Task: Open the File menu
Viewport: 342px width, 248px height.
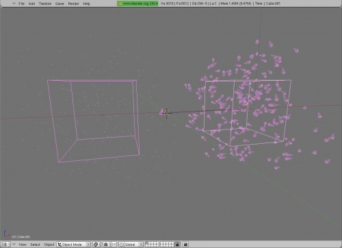Action: click(21, 3)
